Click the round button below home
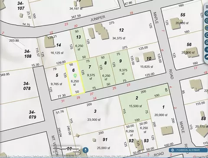Viewport: 208px width, 158px height. pos(207,50)
